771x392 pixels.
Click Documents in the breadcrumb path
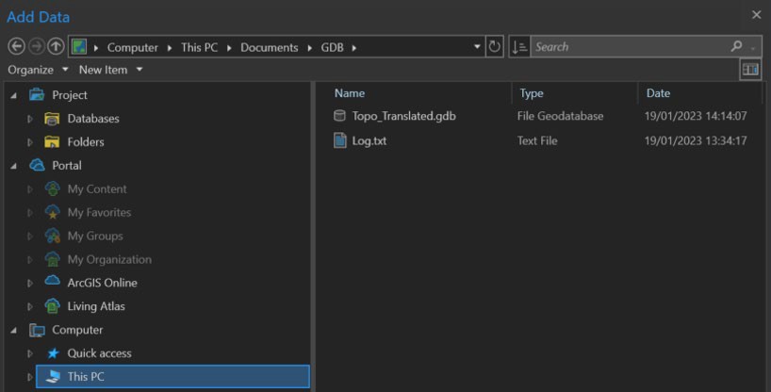pyautogui.click(x=269, y=47)
